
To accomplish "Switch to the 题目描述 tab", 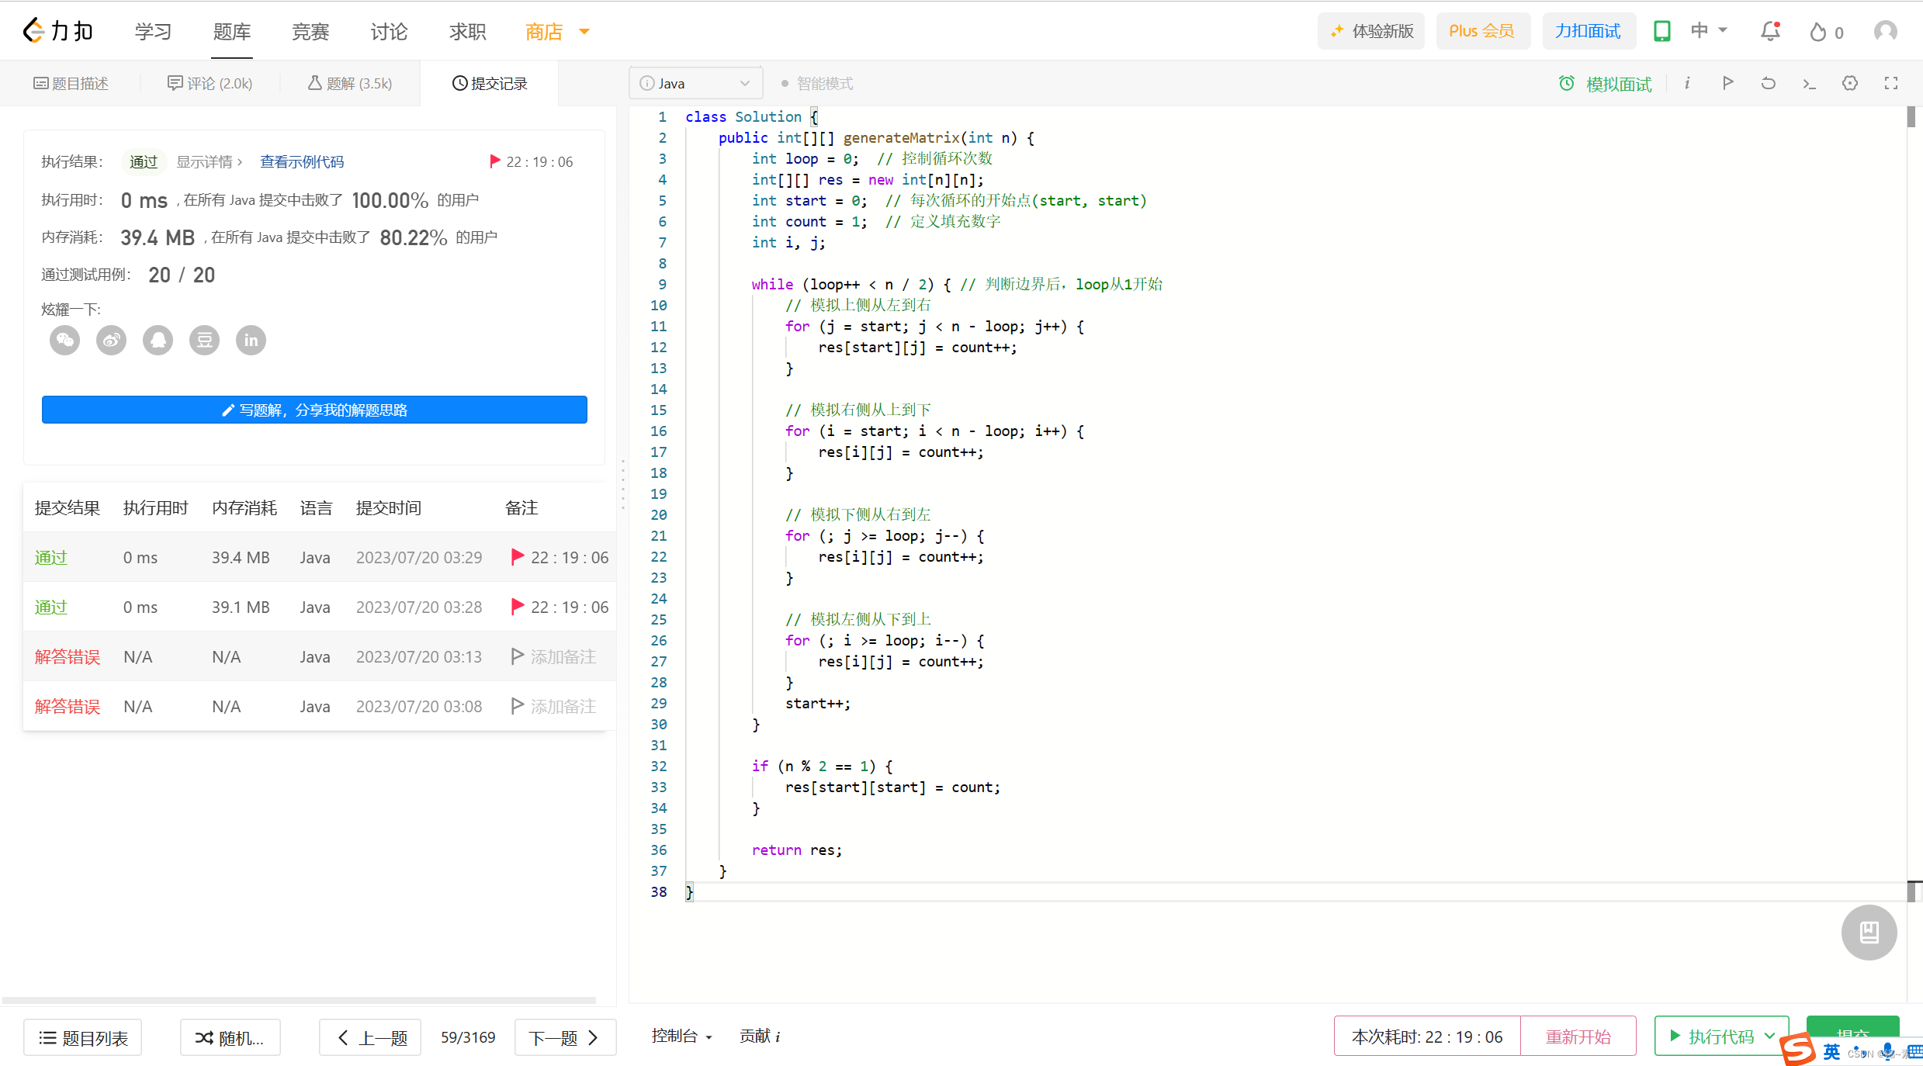I will coord(71,83).
